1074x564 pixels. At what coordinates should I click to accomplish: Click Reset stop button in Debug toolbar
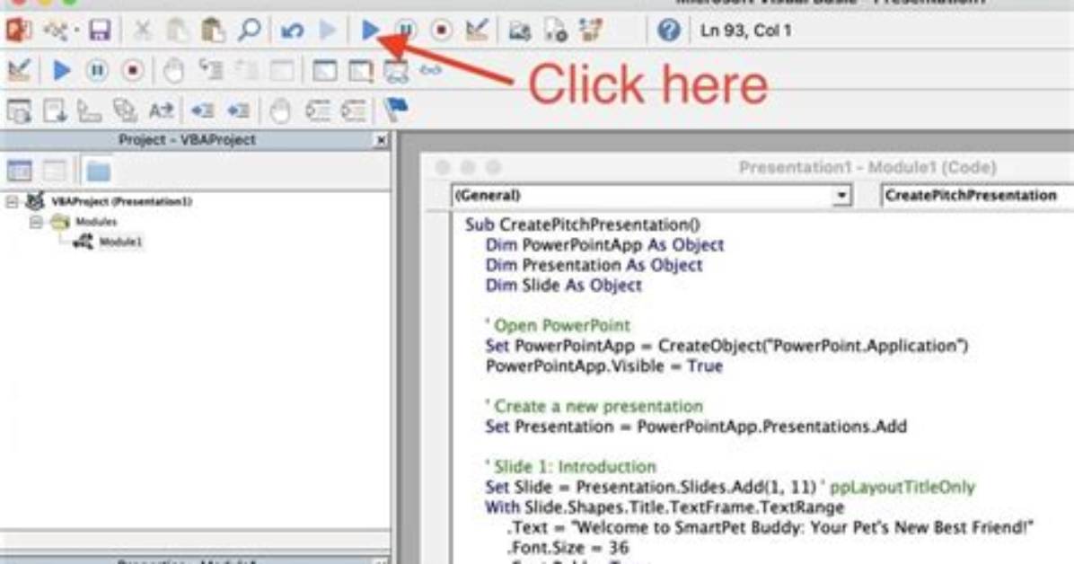(x=133, y=70)
